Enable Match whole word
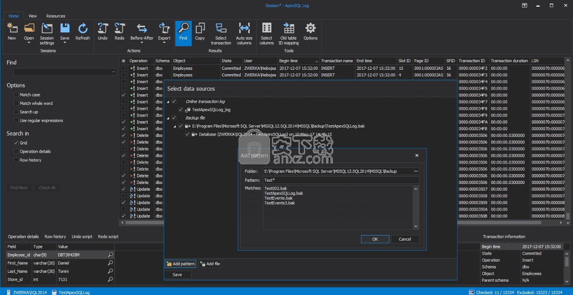Viewport: 573px width, 295px height. click(x=16, y=103)
